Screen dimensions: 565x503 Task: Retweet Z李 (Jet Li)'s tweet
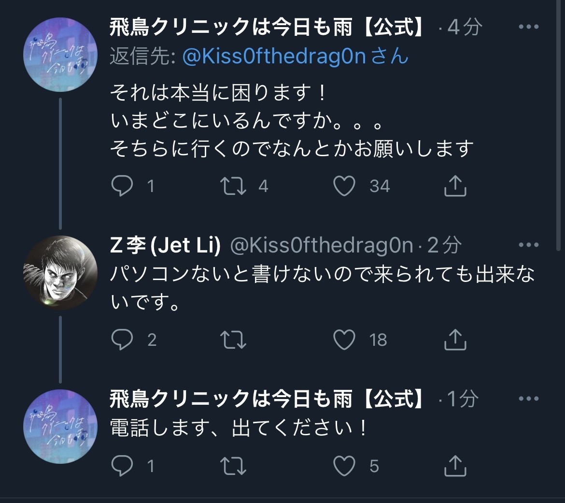234,340
